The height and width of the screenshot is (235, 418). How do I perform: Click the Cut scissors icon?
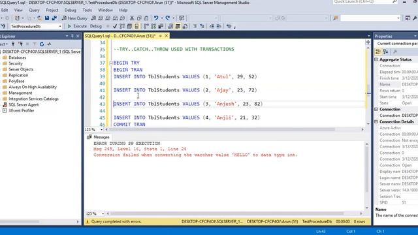tap(132, 18)
